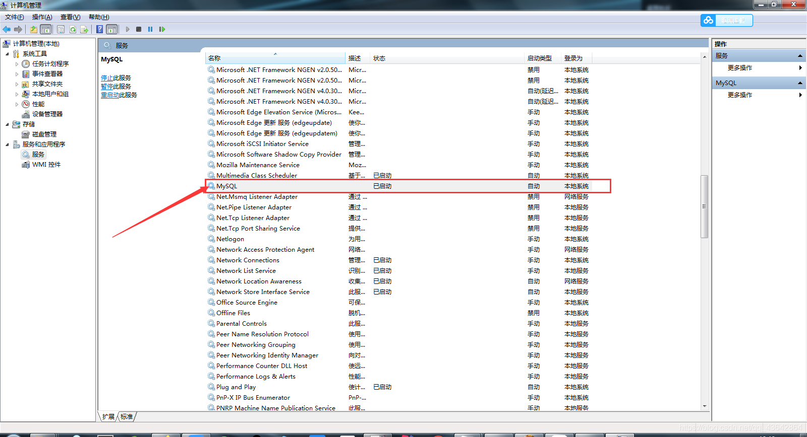This screenshot has height=437, width=807.
Task: Sort by the 登录为 column header
Action: (x=577, y=58)
